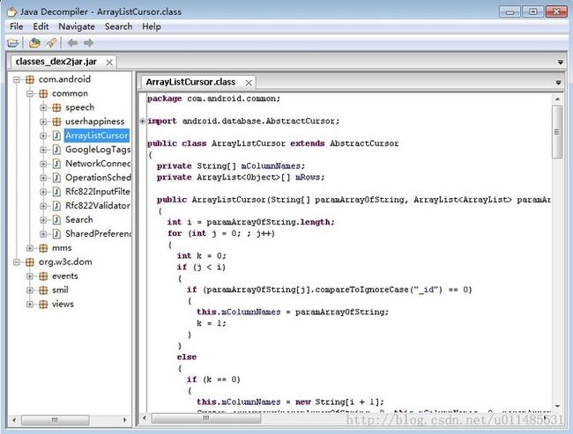Expand the GoogleLogTags class node
This screenshot has height=434, width=573.
(43, 150)
